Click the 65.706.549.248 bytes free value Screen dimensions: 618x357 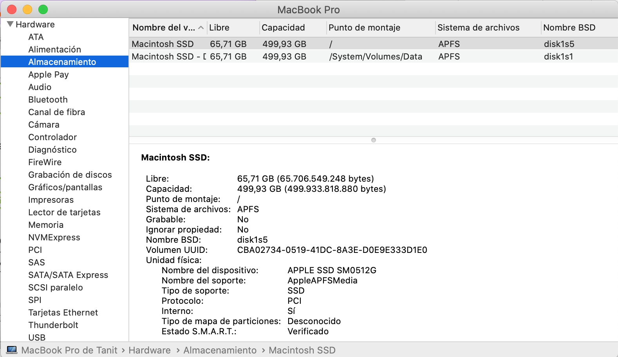pos(325,178)
